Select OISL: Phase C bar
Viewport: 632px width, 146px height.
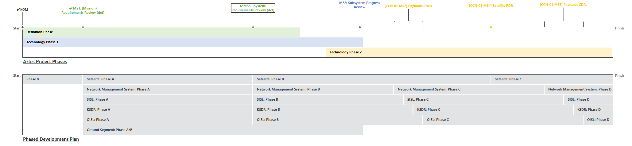coord(503,120)
